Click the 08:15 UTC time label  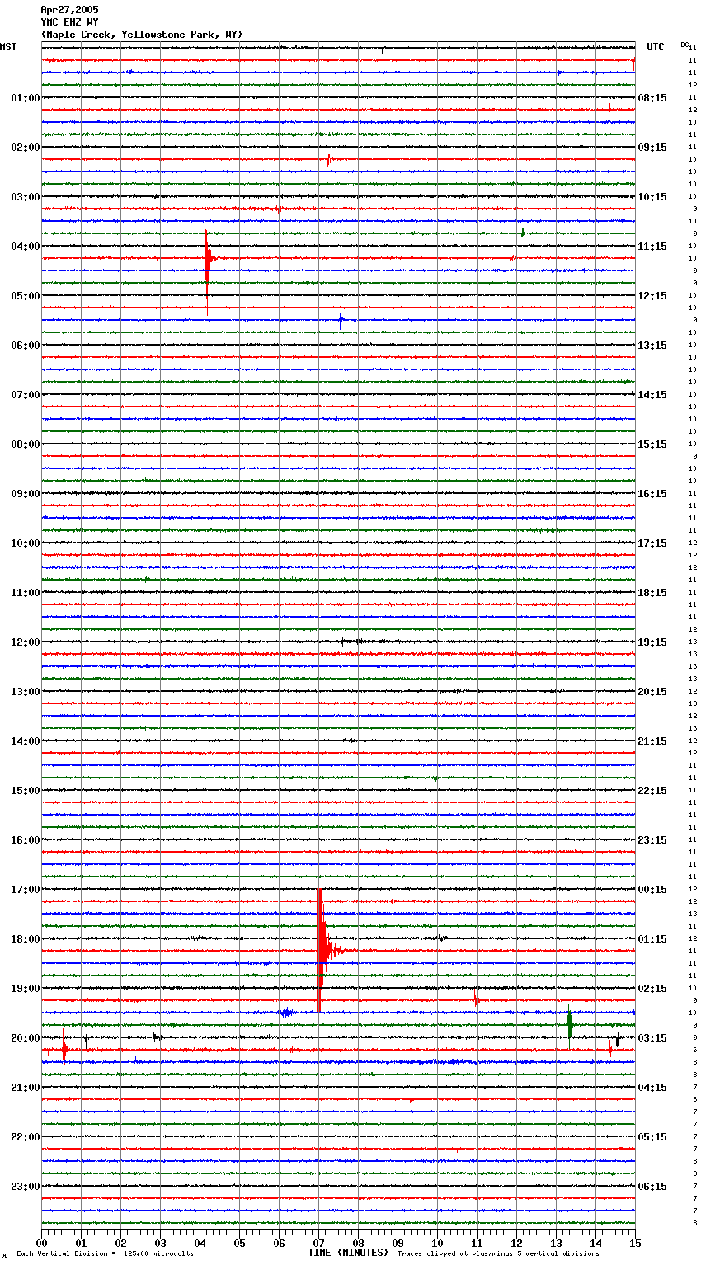click(652, 98)
